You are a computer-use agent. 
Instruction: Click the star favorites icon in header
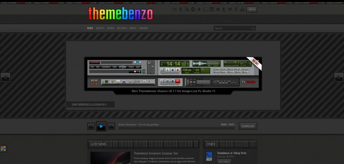tap(199, 10)
